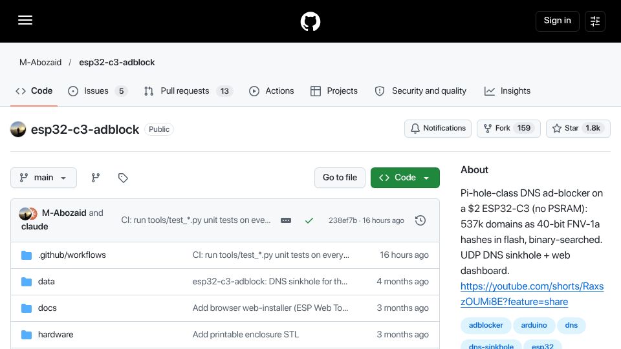The image size is (621, 349).
Task: Open the fork count of 159
Action: pyautogui.click(x=523, y=128)
